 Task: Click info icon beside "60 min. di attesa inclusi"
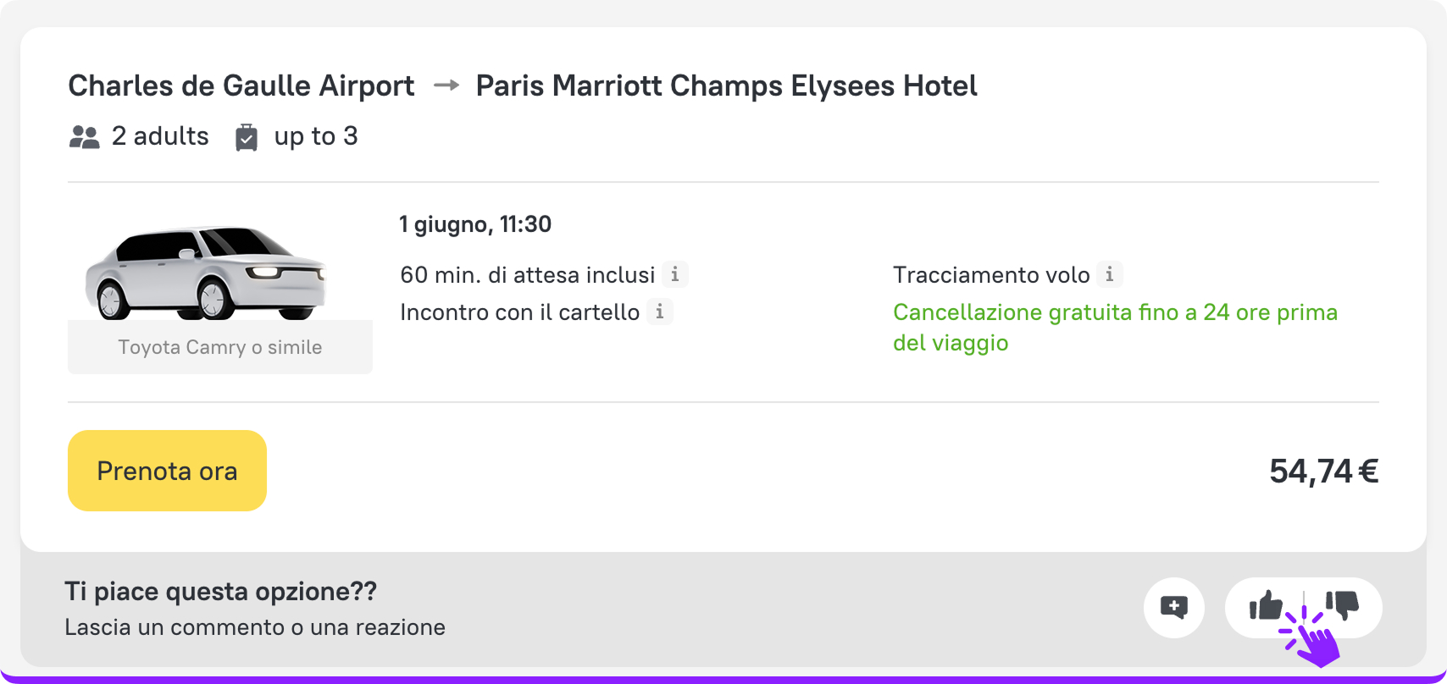tap(675, 274)
